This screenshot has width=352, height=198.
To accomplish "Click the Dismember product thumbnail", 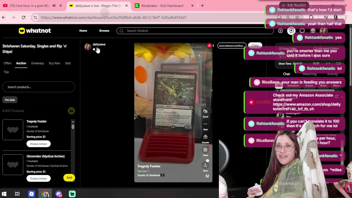I will (x=13, y=164).
